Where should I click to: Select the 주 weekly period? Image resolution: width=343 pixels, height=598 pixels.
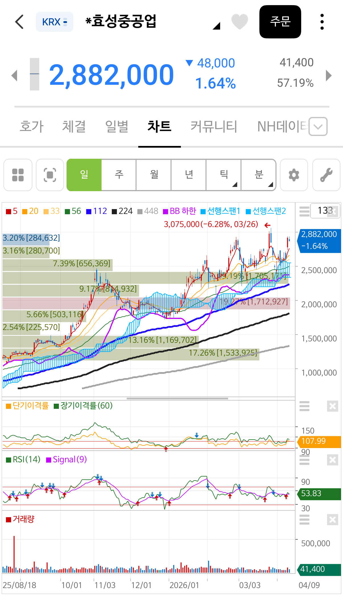(119, 175)
